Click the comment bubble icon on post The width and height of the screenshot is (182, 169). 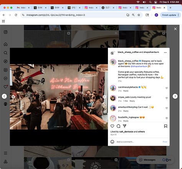tap(118, 126)
